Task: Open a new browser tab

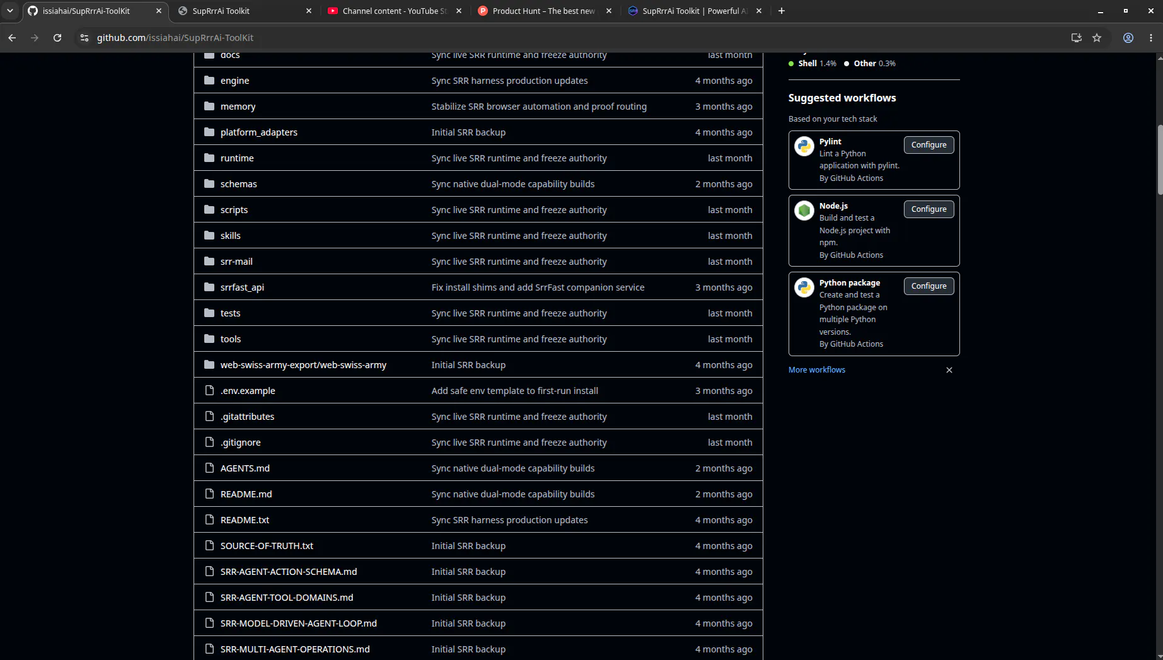Action: click(782, 11)
